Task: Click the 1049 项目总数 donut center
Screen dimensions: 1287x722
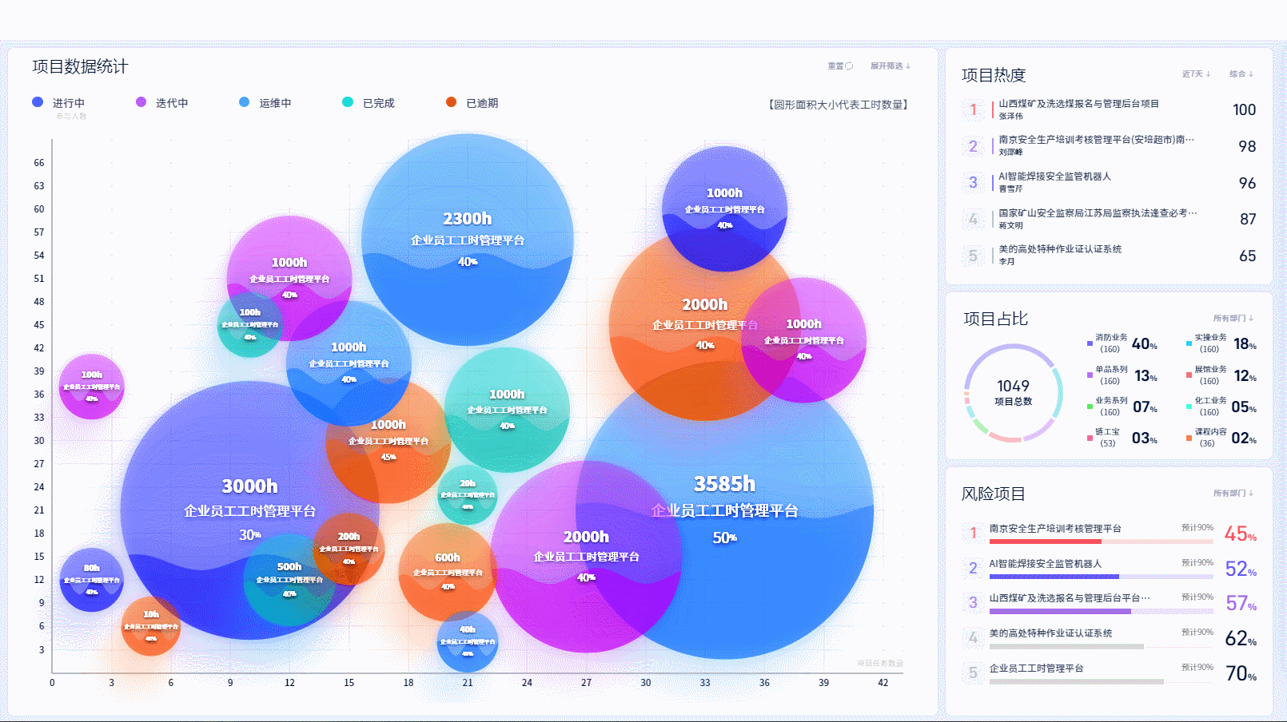Action: coord(1013,392)
